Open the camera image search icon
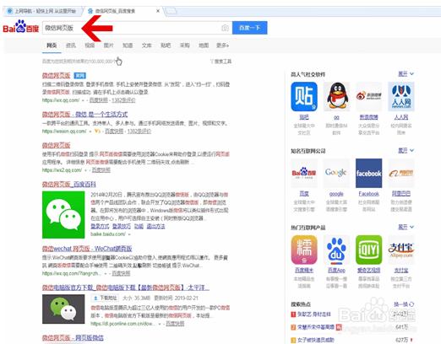The image size is (441, 344). pos(225,28)
